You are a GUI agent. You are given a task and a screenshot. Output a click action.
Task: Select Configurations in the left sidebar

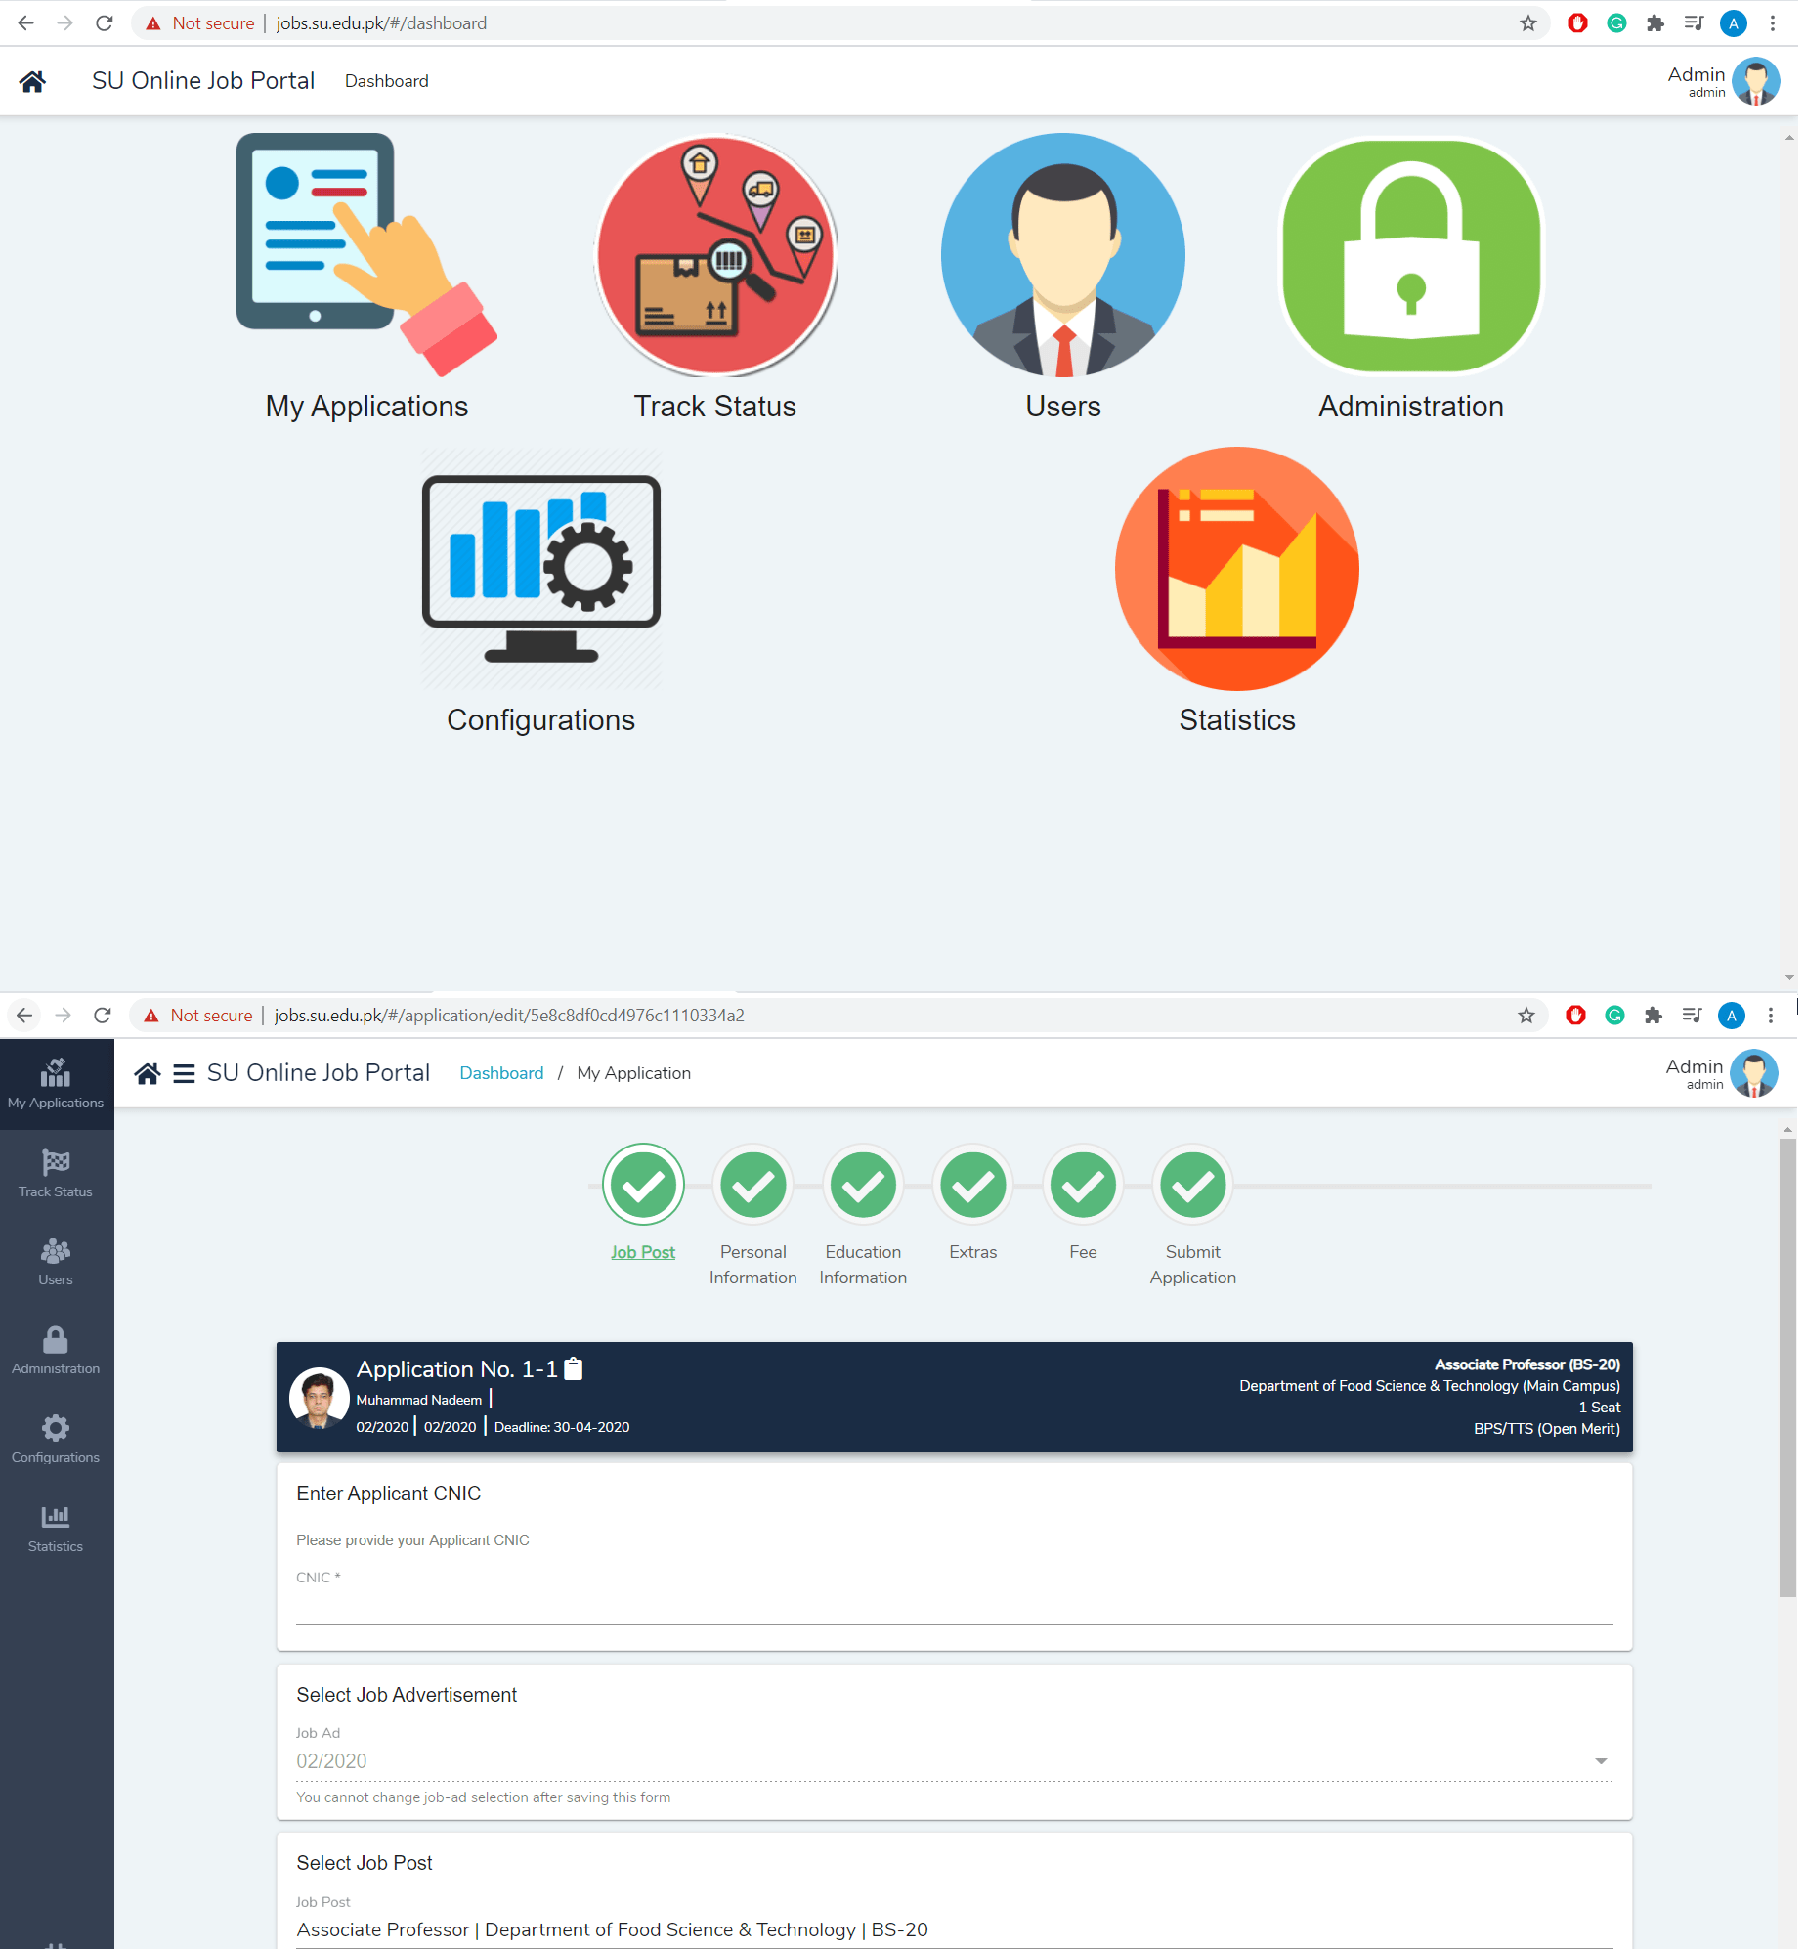[56, 1439]
